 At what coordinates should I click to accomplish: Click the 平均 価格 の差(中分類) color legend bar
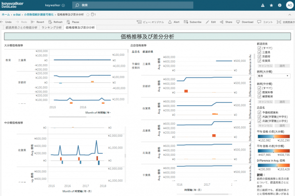pyautogui.click(x=274, y=151)
